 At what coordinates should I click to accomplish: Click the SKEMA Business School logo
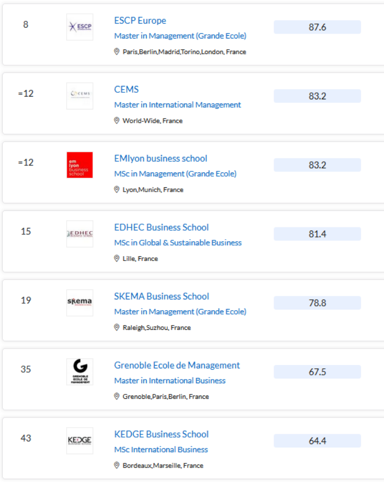(x=79, y=303)
